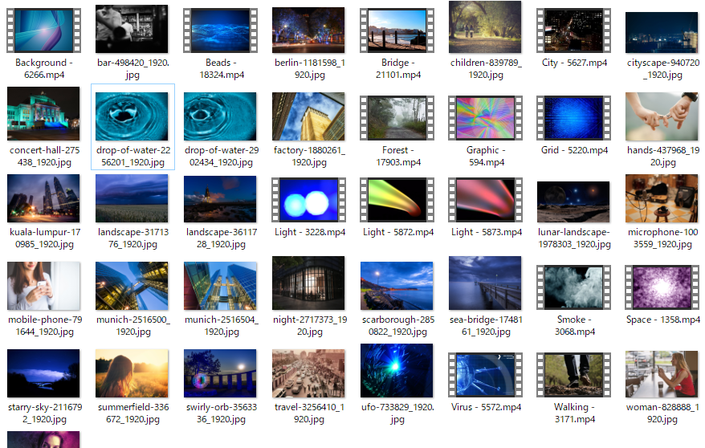Click the Beads - 18324.mp4 video icon

click(x=220, y=31)
